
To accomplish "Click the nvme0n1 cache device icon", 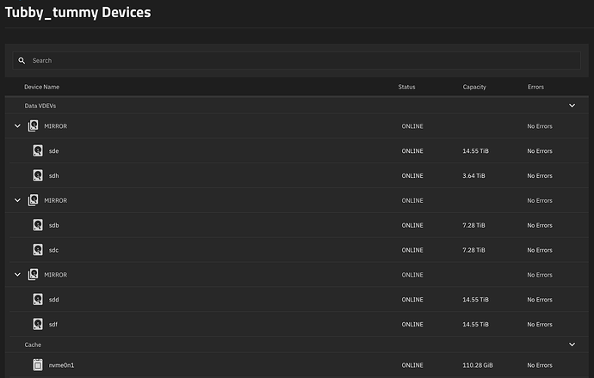I will point(38,365).
